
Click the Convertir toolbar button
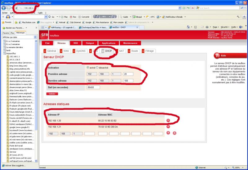point(84,17)
